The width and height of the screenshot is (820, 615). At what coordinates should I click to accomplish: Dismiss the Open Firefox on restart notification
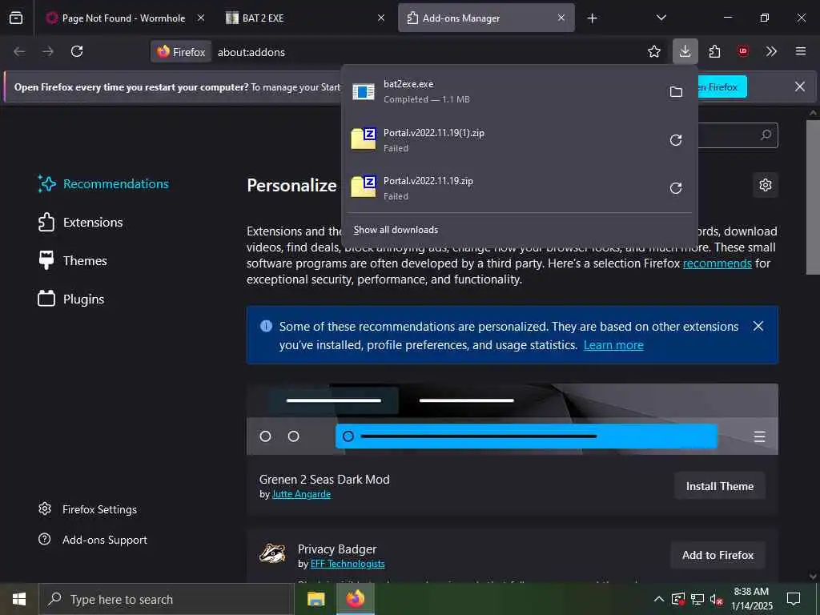(x=800, y=86)
